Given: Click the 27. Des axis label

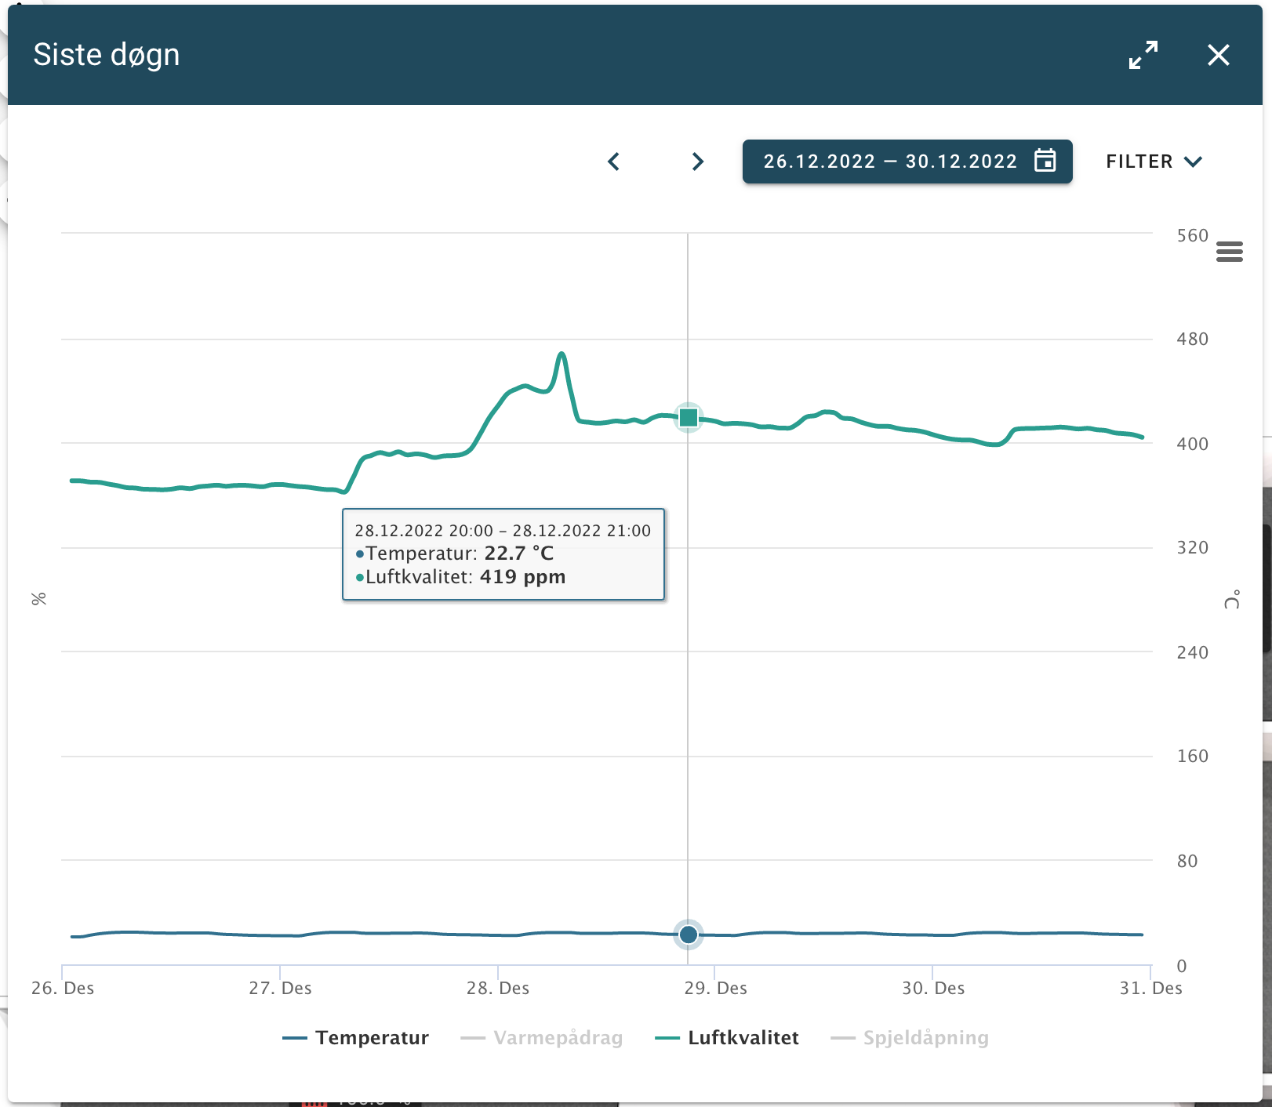Looking at the screenshot, I should click(280, 988).
